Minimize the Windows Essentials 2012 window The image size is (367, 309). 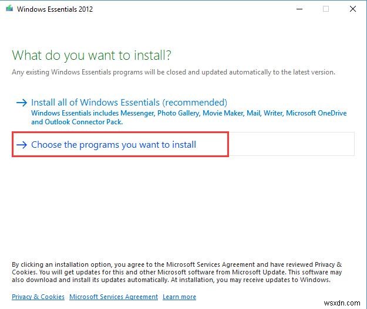pos(299,9)
